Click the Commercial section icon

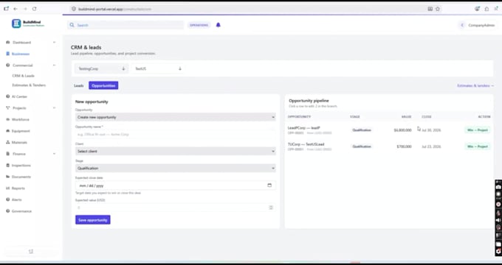pos(8,65)
